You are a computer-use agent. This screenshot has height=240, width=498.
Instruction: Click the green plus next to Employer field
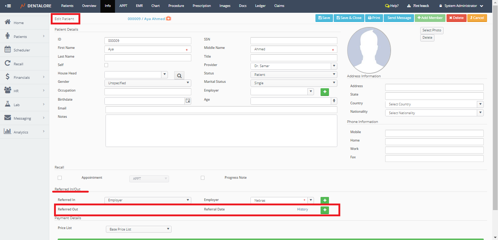point(325,92)
